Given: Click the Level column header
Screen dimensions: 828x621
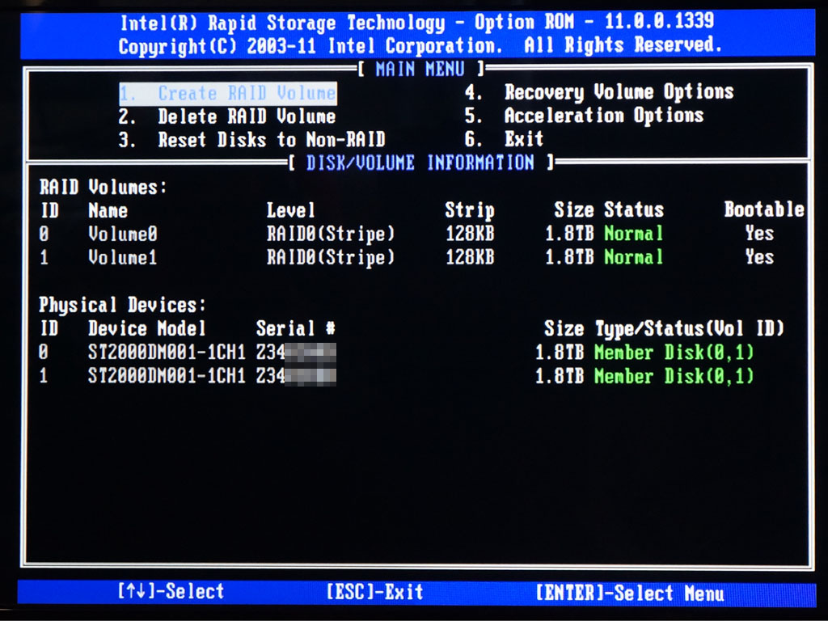Looking at the screenshot, I should pyautogui.click(x=291, y=210).
